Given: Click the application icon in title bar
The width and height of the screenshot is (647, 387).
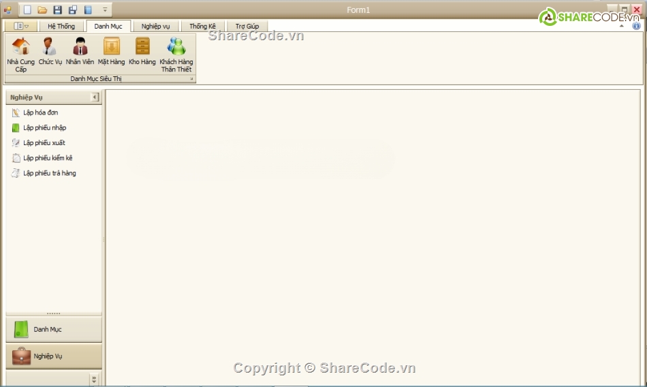Looking at the screenshot, I should [x=7, y=10].
